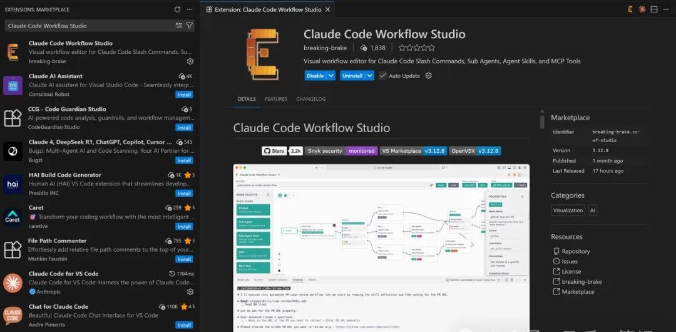Viewport: 676px width, 332px height.
Task: Install Chat for Claude Code
Action: click(184, 325)
